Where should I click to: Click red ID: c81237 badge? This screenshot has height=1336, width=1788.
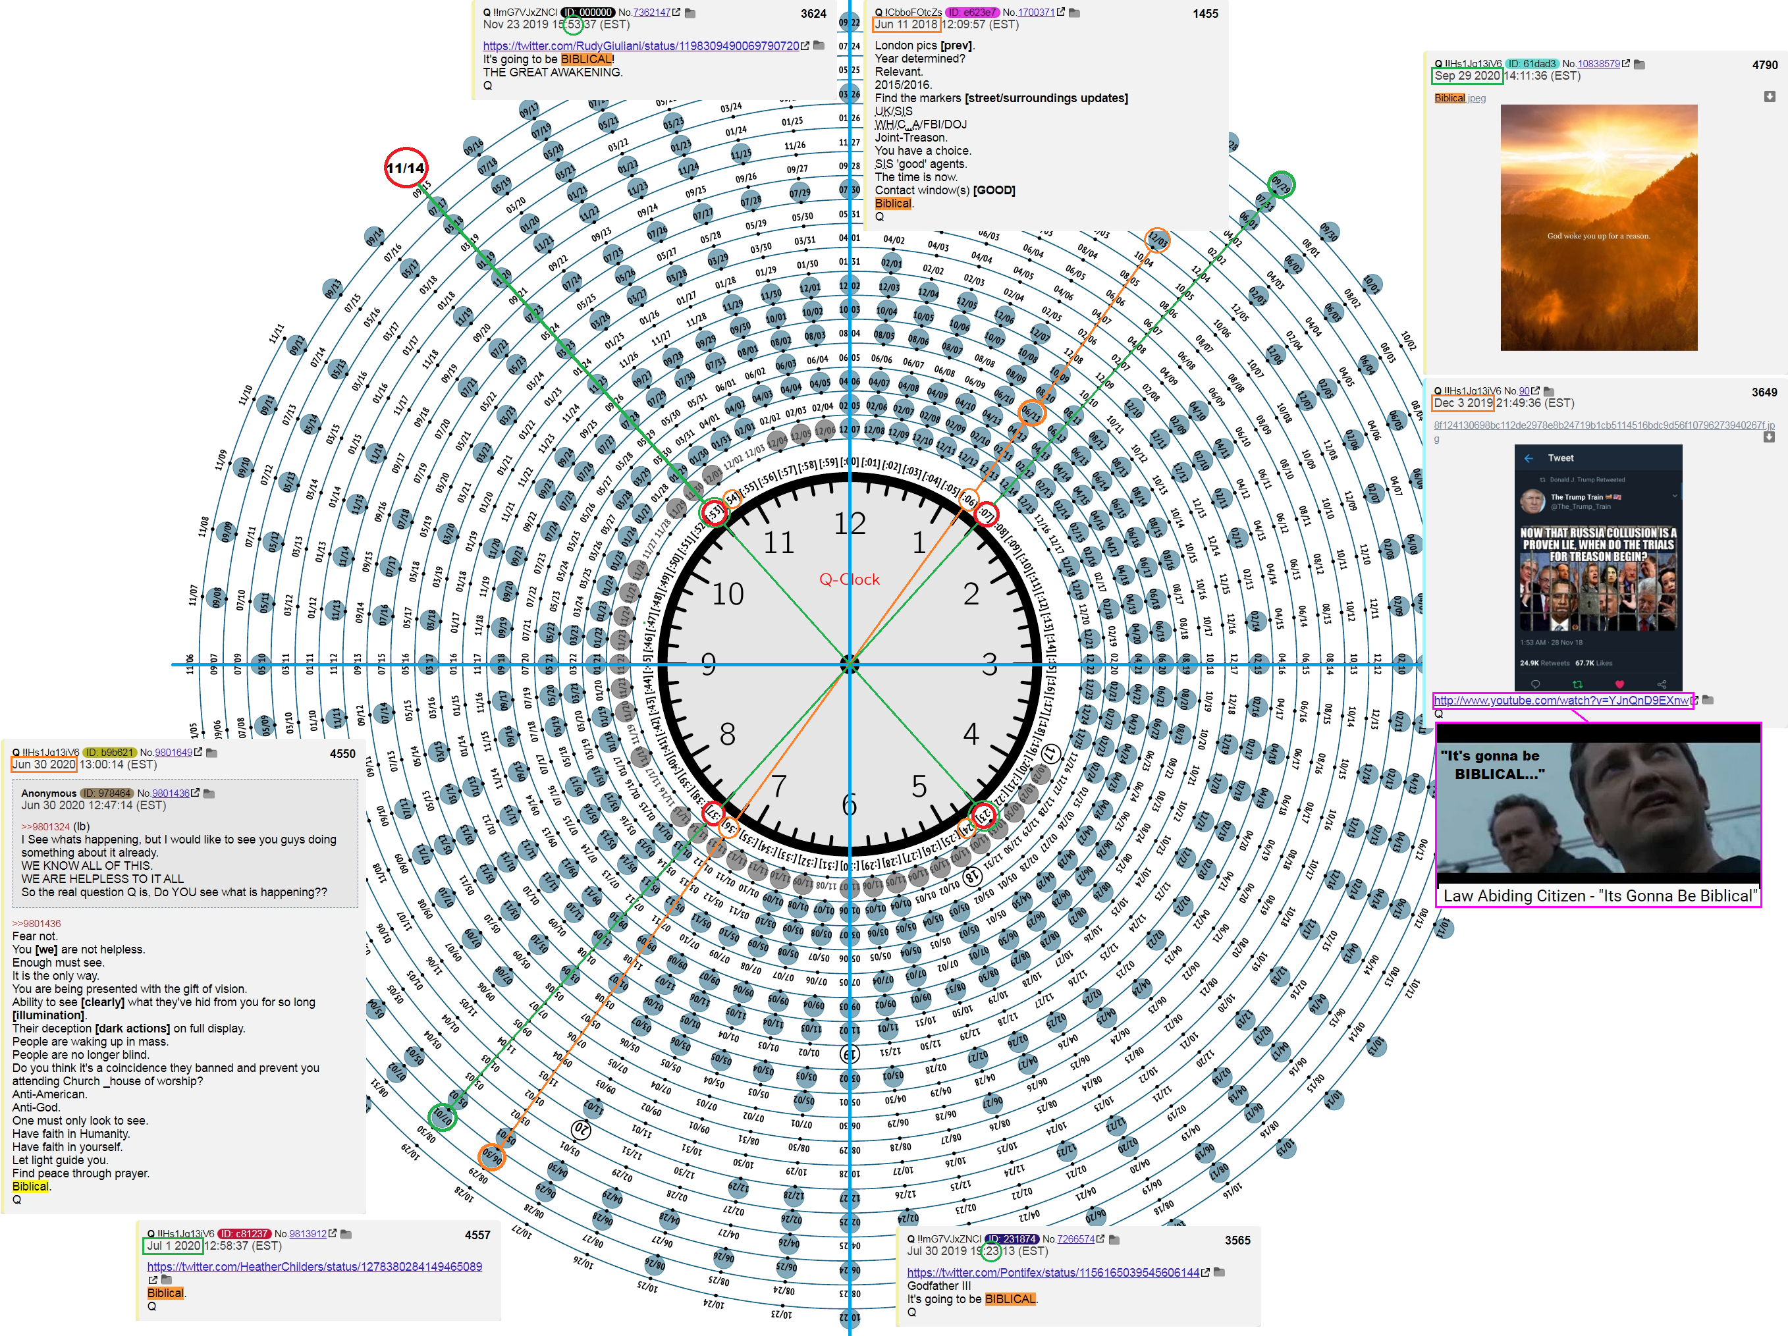pos(244,1233)
